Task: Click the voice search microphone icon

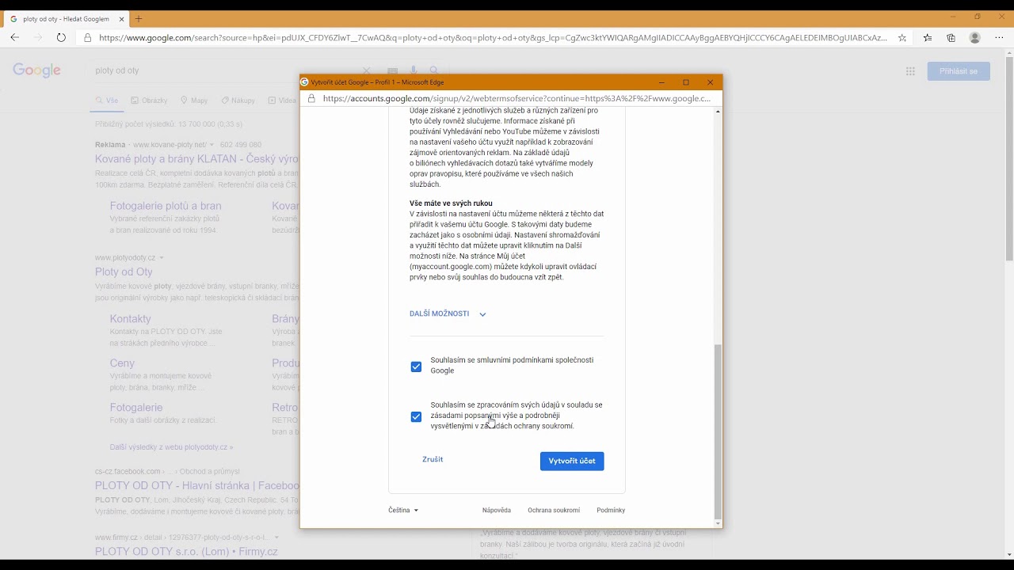Action: click(x=414, y=70)
